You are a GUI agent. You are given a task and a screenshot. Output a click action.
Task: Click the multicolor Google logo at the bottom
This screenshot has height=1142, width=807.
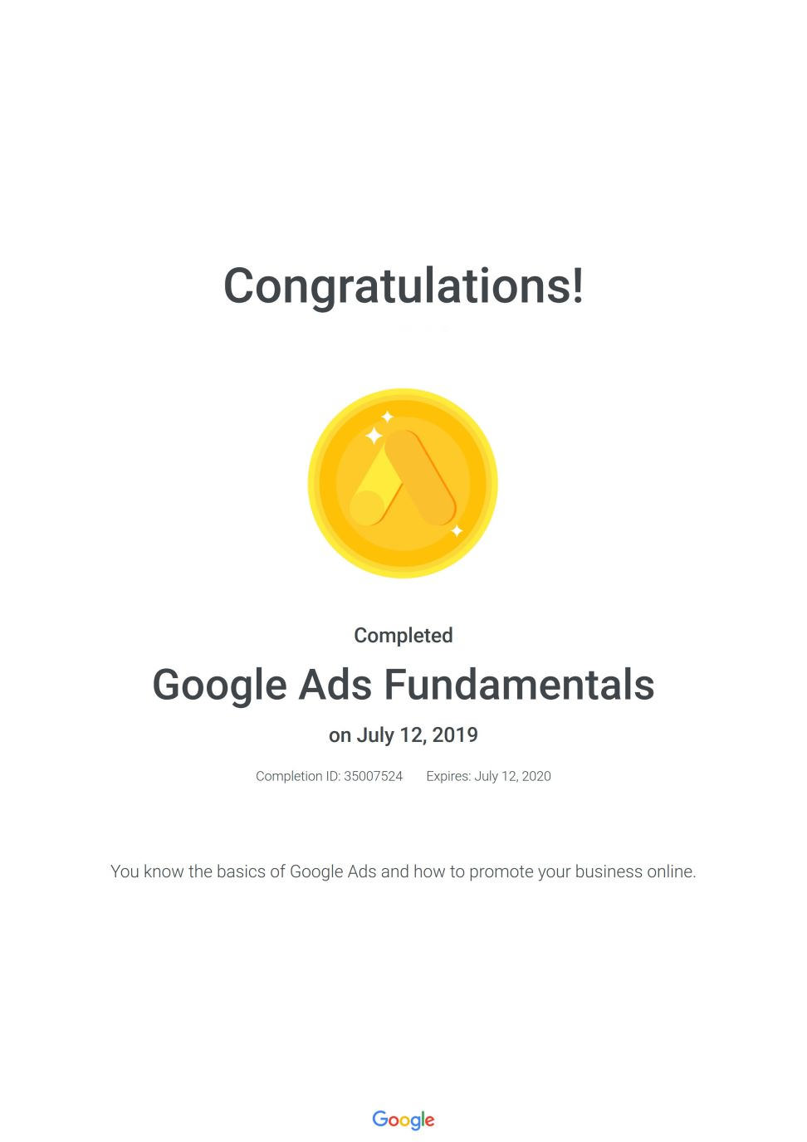(403, 1120)
